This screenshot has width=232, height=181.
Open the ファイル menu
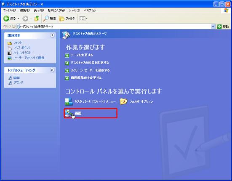(x=9, y=11)
